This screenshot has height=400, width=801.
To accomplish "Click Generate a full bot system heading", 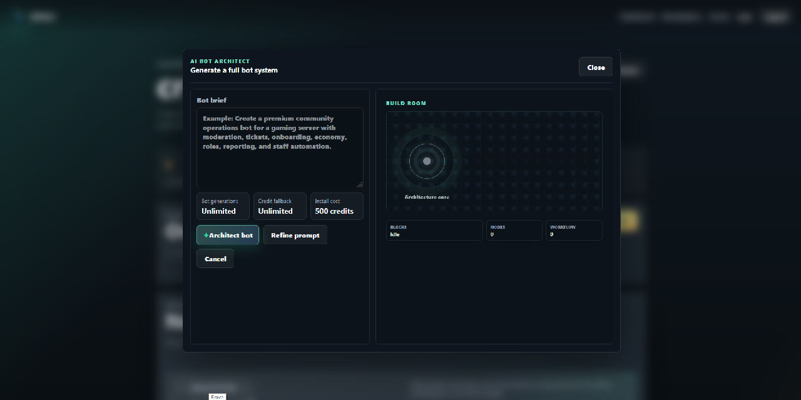I will point(234,70).
